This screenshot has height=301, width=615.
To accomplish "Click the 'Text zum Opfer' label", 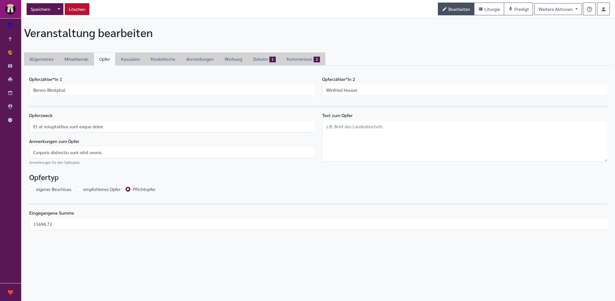I will click(x=337, y=115).
